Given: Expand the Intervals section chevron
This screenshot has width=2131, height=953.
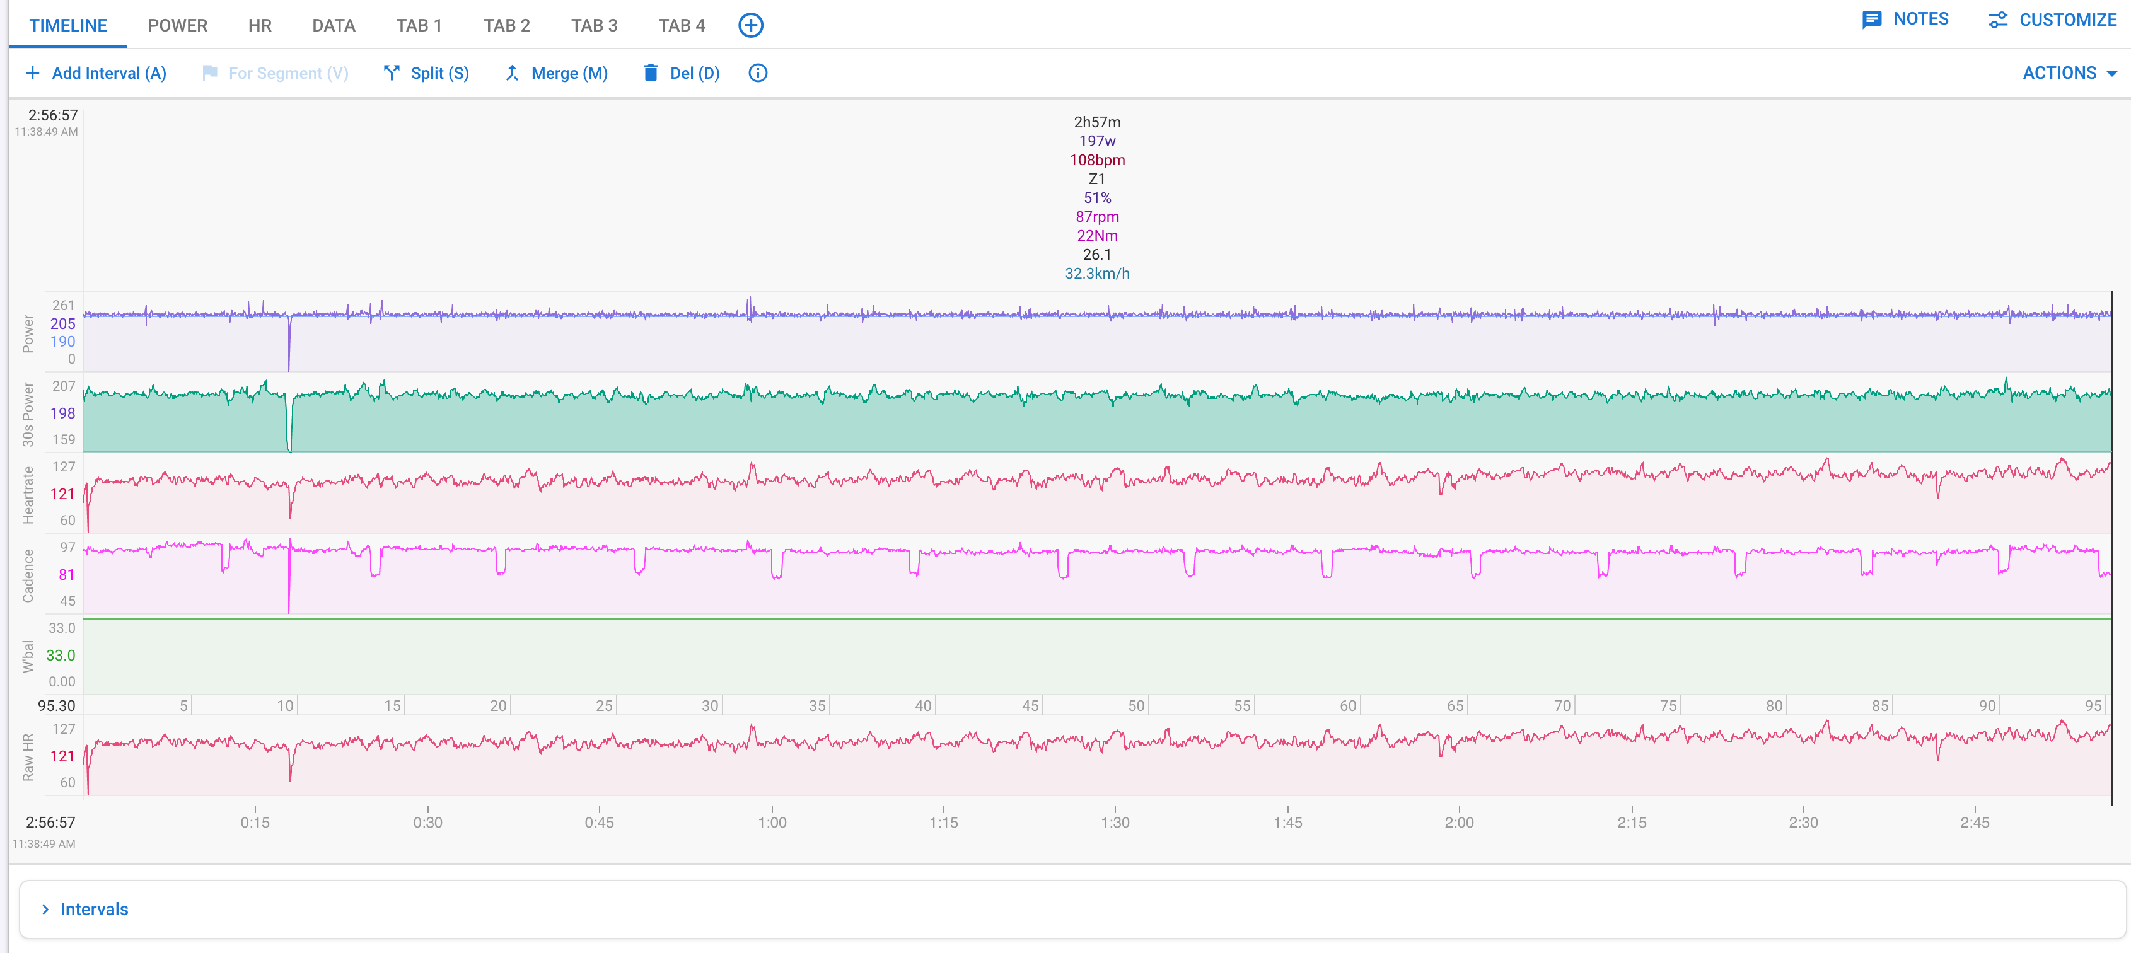Looking at the screenshot, I should tap(45, 909).
